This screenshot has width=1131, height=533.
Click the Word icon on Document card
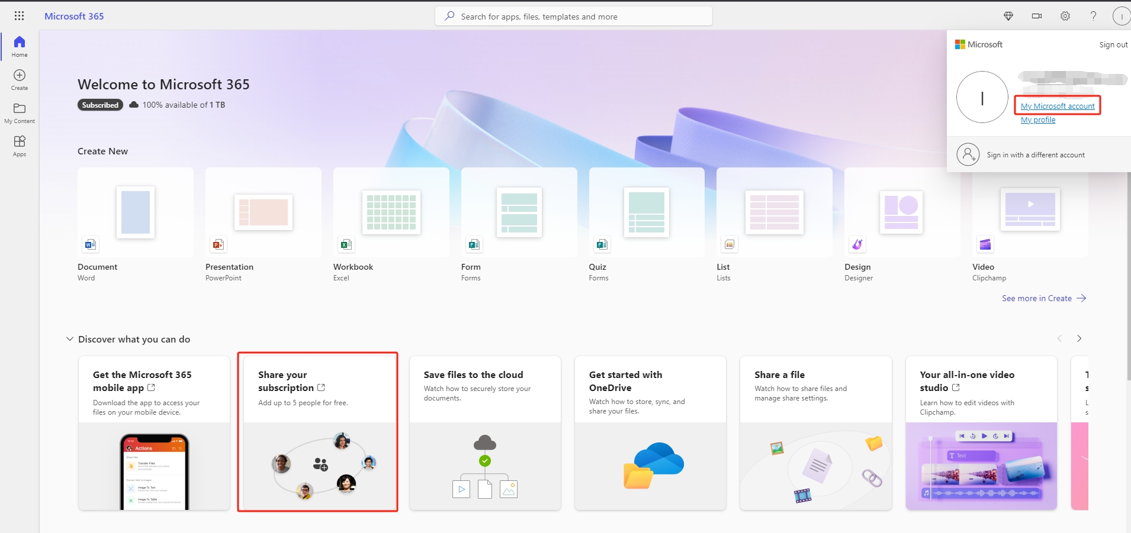coord(91,244)
